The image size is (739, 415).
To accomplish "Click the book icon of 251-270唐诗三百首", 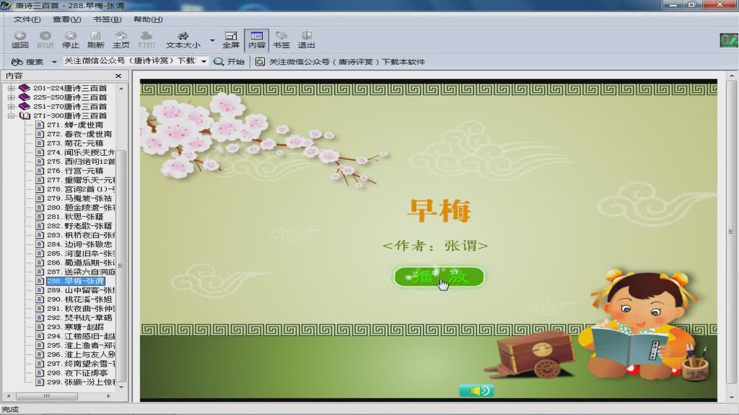I will (x=24, y=107).
